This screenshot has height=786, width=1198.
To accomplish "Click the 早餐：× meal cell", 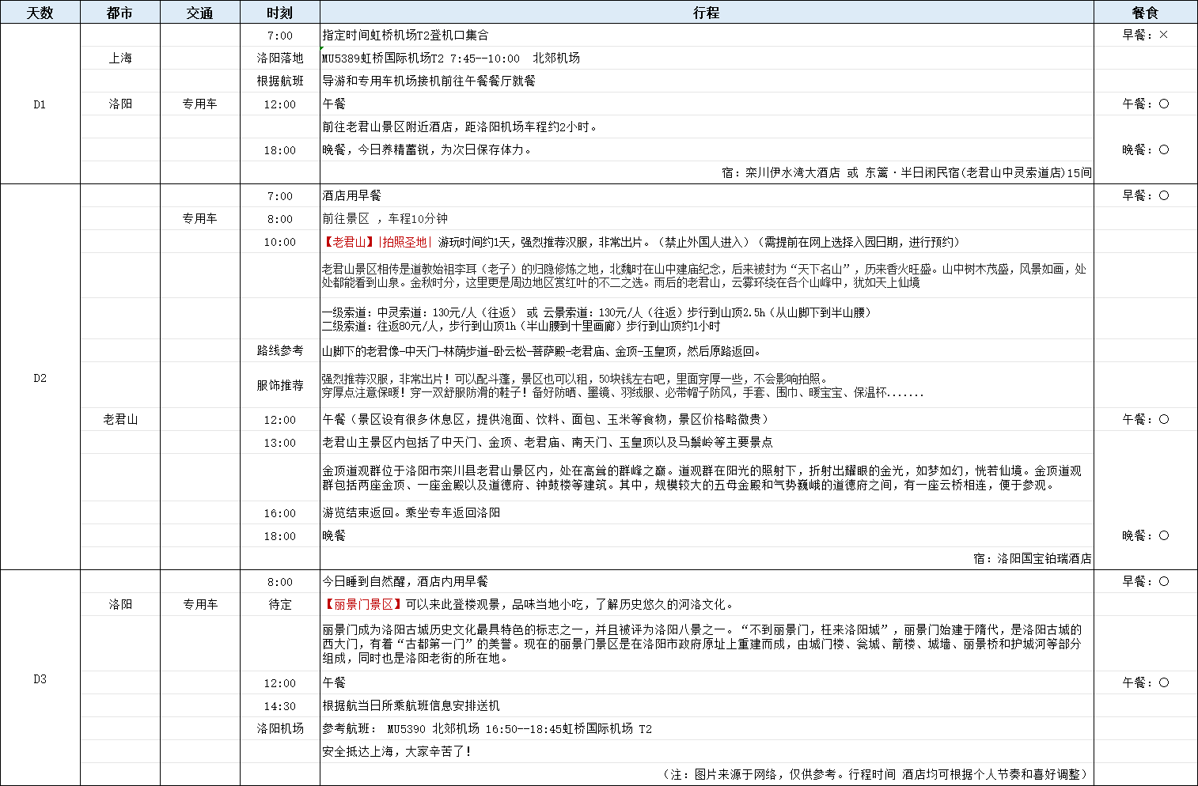I will [1145, 35].
